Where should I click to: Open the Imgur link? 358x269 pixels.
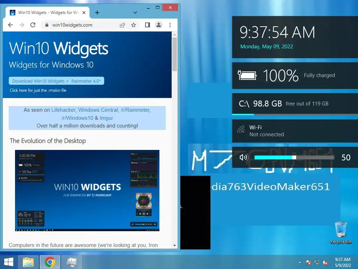click(x=106, y=118)
